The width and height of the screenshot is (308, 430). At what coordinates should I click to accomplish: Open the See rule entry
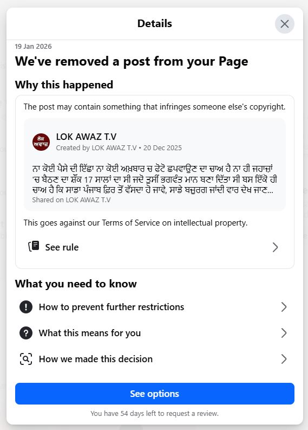pos(155,247)
